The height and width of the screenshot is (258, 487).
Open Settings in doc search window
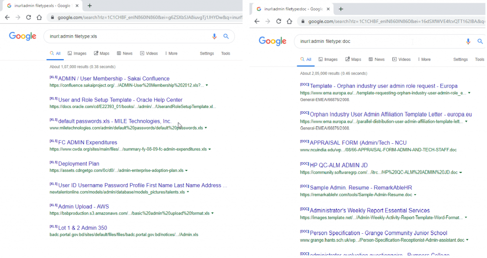(x=460, y=60)
